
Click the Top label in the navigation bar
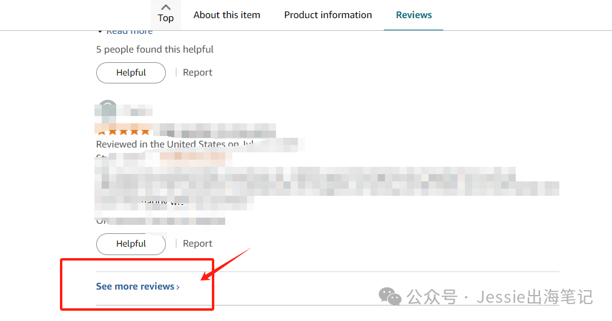[x=166, y=18]
